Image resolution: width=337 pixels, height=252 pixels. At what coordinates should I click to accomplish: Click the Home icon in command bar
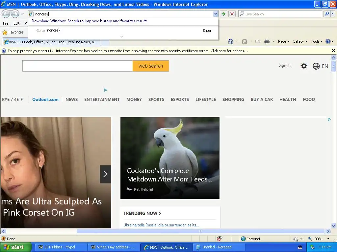coord(231,41)
